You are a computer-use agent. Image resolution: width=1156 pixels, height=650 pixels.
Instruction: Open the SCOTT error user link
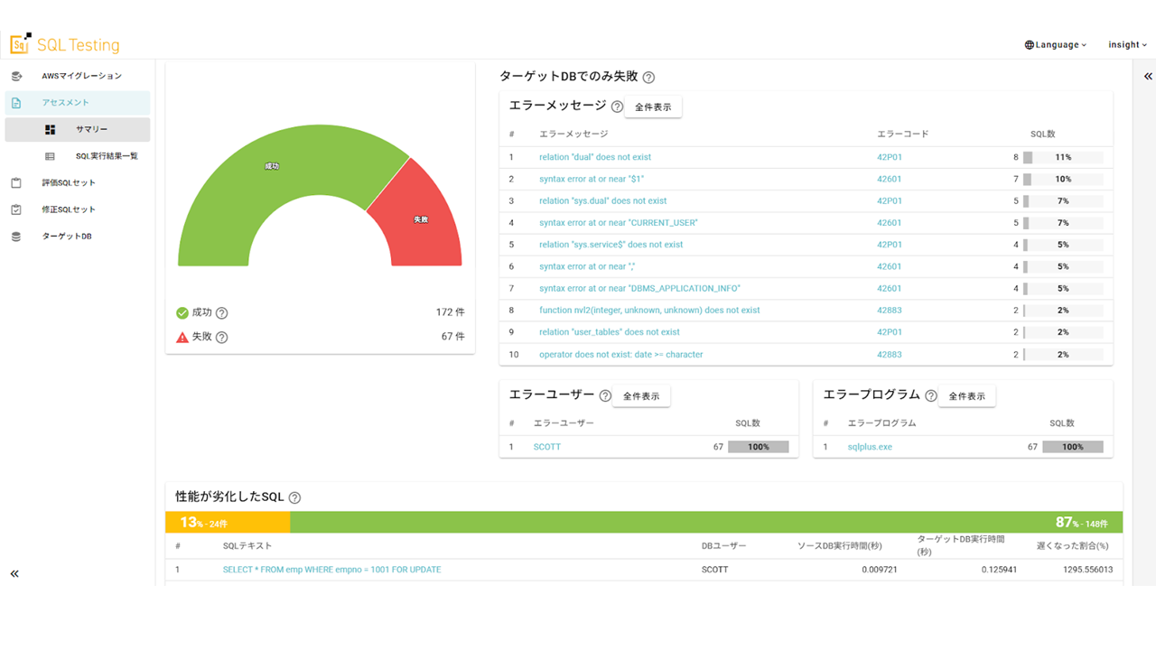[546, 447]
